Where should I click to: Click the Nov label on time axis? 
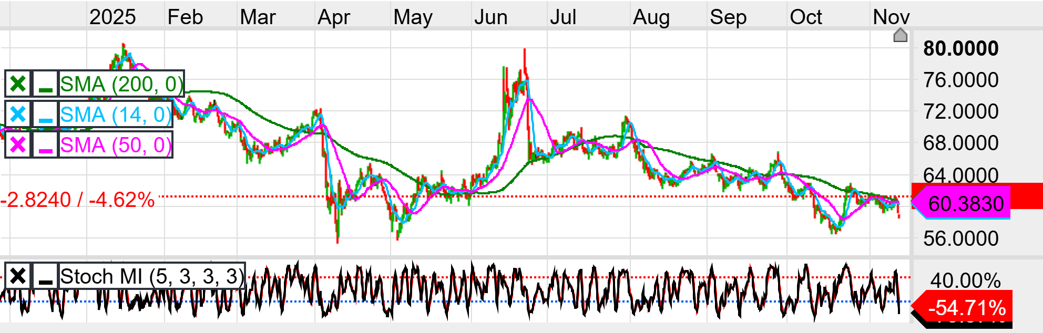pyautogui.click(x=891, y=17)
